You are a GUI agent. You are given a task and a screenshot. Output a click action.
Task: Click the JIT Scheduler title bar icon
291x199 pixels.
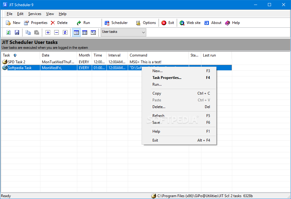click(5, 5)
